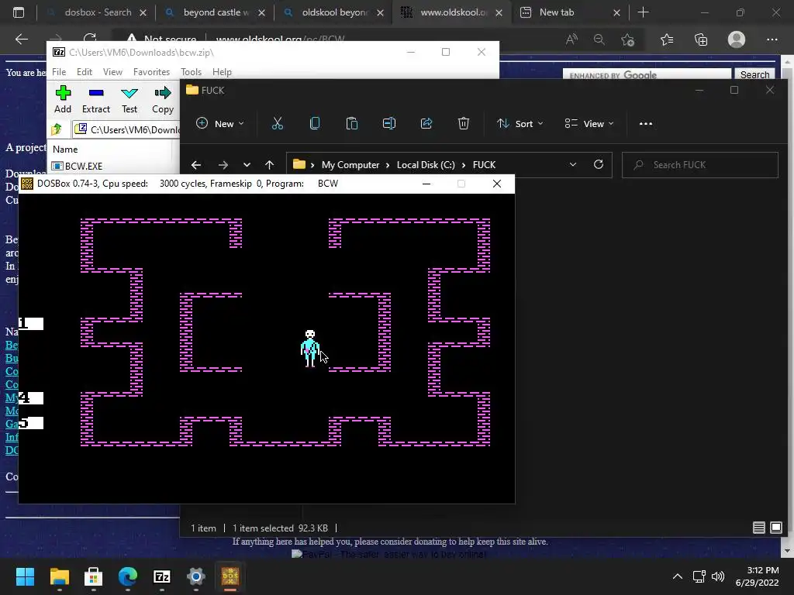Click Local Disk (C:) in breadcrumb path
794x595 pixels.
426,165
